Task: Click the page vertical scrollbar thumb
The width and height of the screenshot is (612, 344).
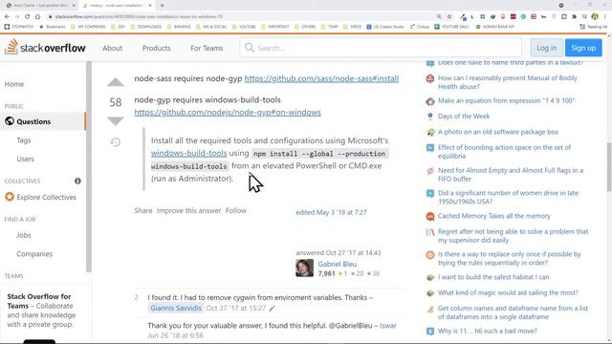Action: click(609, 167)
